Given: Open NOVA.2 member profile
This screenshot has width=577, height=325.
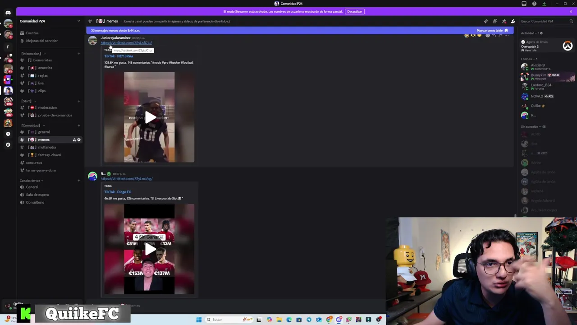Looking at the screenshot, I should [x=547, y=96].
